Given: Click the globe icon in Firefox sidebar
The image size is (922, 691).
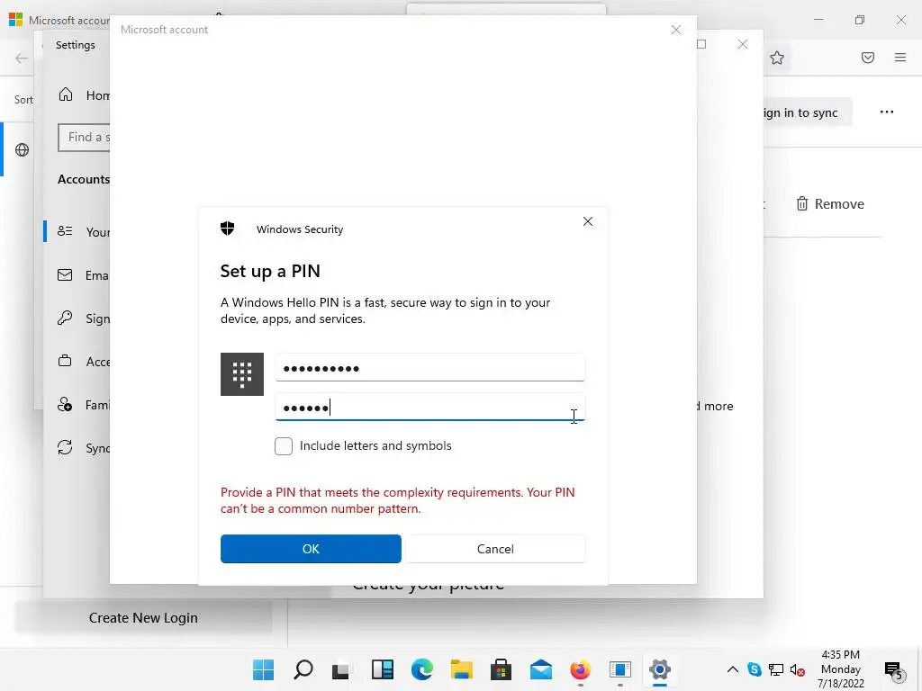Looking at the screenshot, I should (x=22, y=150).
